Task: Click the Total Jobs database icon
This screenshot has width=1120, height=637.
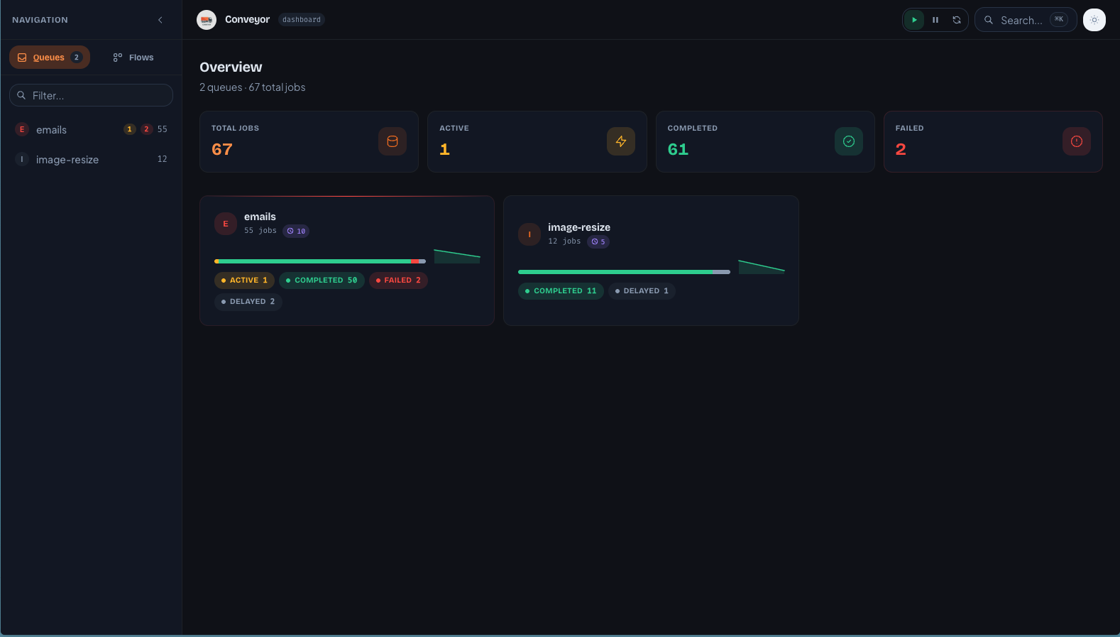Action: 392,141
